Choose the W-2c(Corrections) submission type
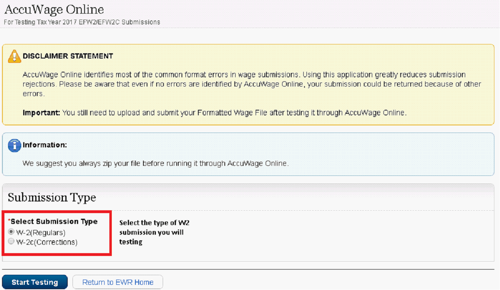 point(11,242)
